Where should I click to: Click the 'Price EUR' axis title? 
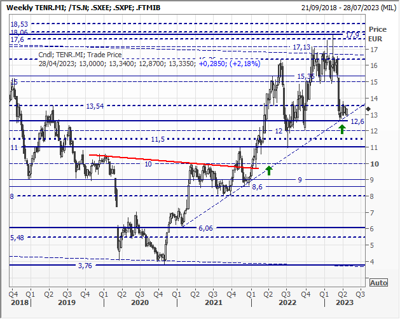(378, 34)
